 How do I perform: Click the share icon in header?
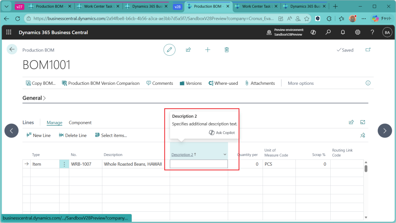(x=188, y=50)
